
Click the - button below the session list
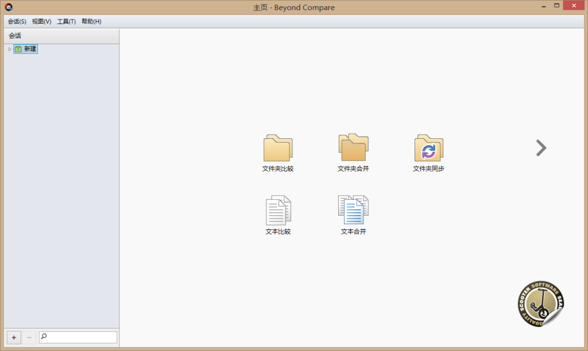coord(28,337)
